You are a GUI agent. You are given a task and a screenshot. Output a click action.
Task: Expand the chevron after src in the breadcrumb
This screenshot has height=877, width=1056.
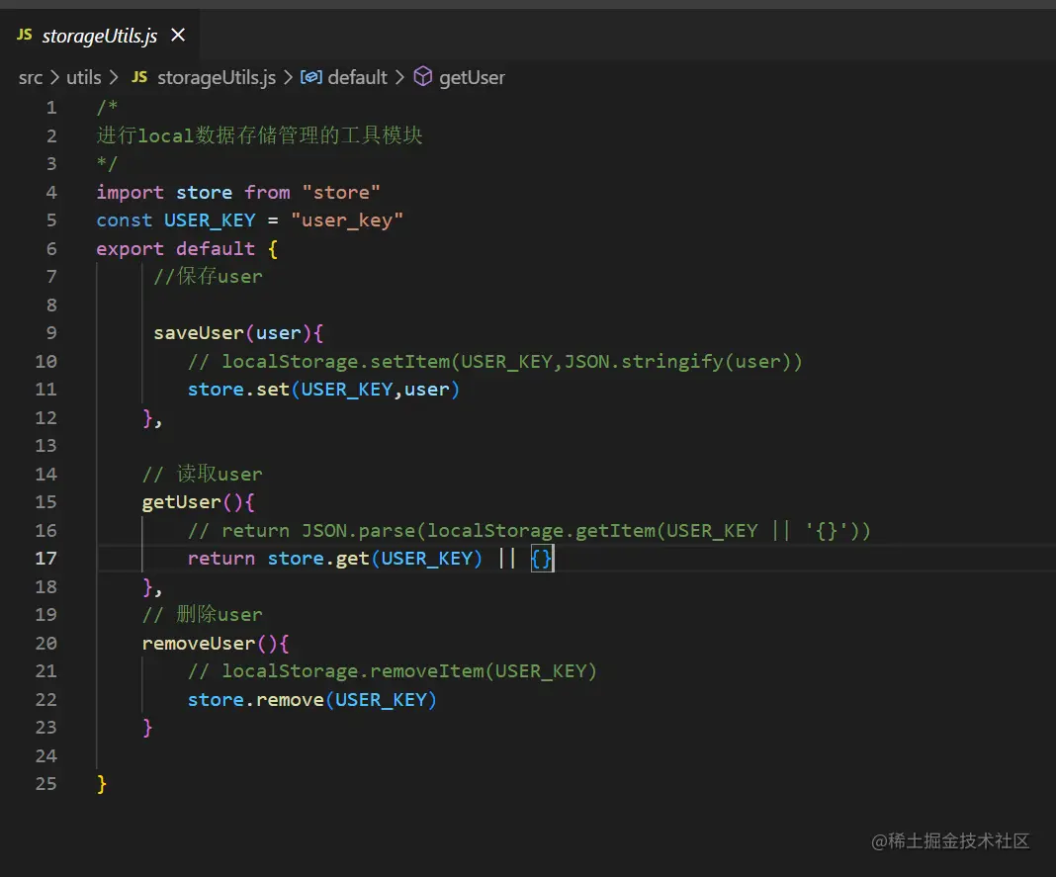point(54,78)
